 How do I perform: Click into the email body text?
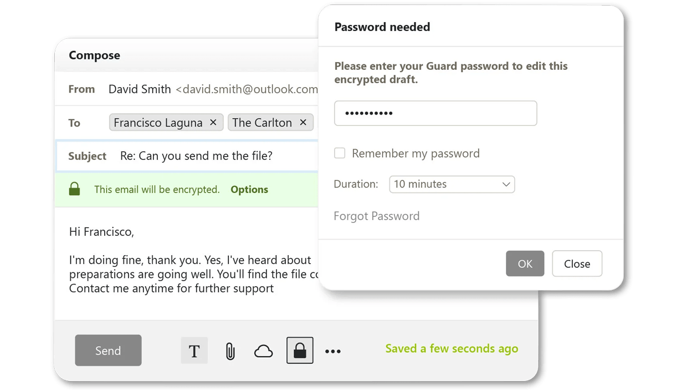pos(188,274)
